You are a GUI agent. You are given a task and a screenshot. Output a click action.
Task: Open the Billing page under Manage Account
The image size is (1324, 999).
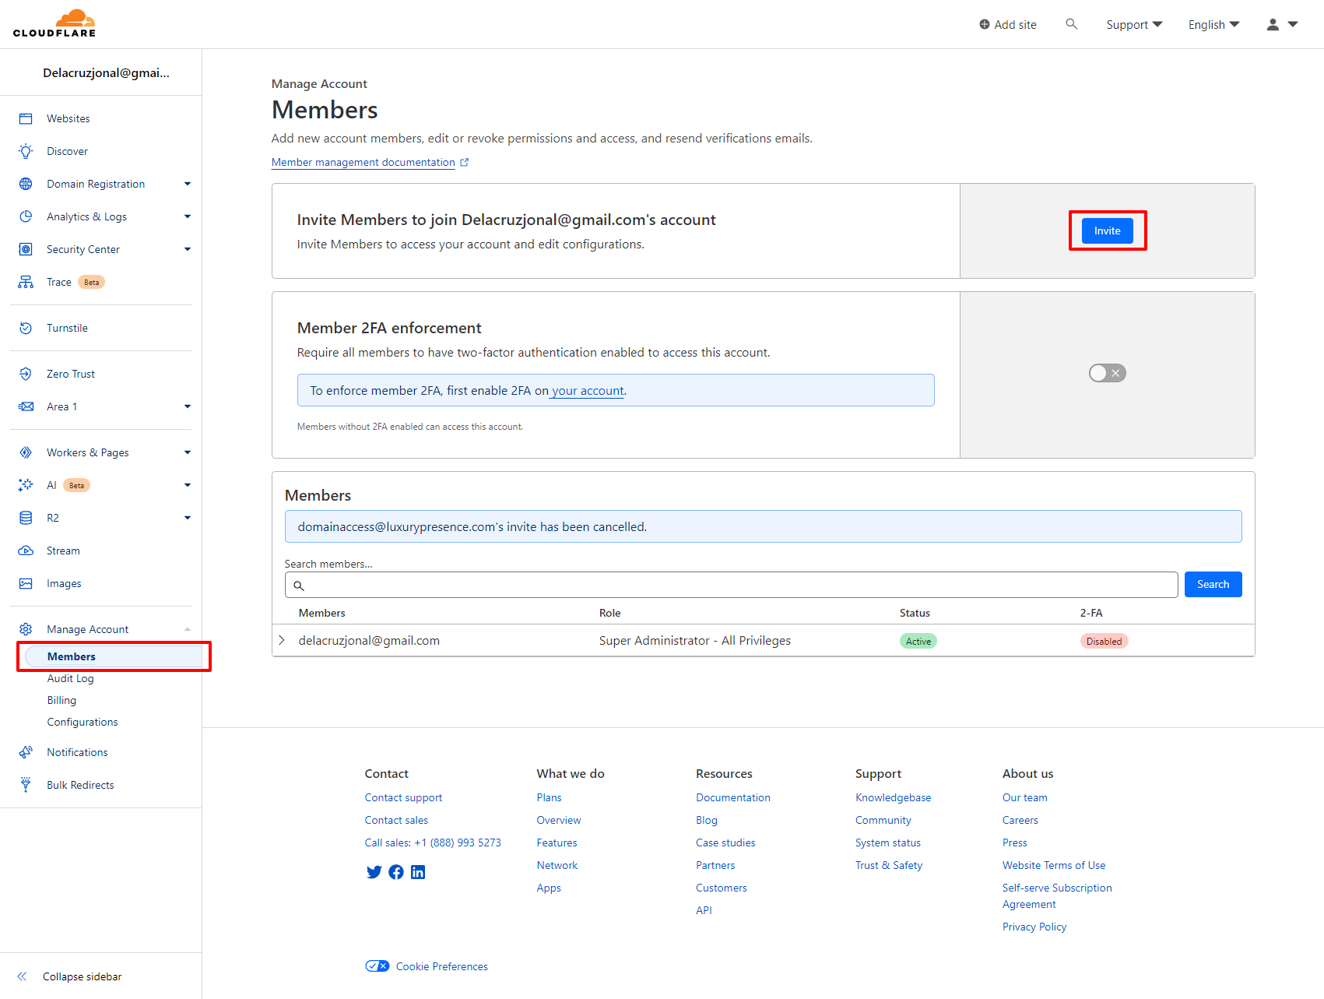click(x=61, y=700)
